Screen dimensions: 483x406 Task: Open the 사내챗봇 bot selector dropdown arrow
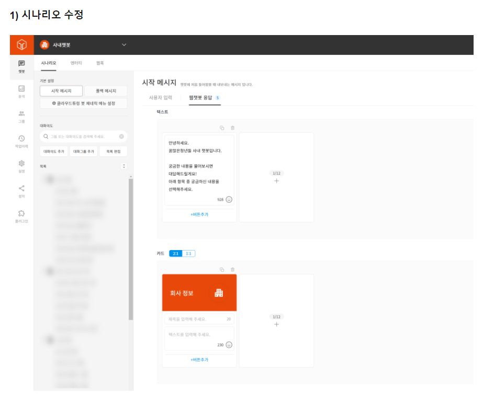click(x=124, y=45)
